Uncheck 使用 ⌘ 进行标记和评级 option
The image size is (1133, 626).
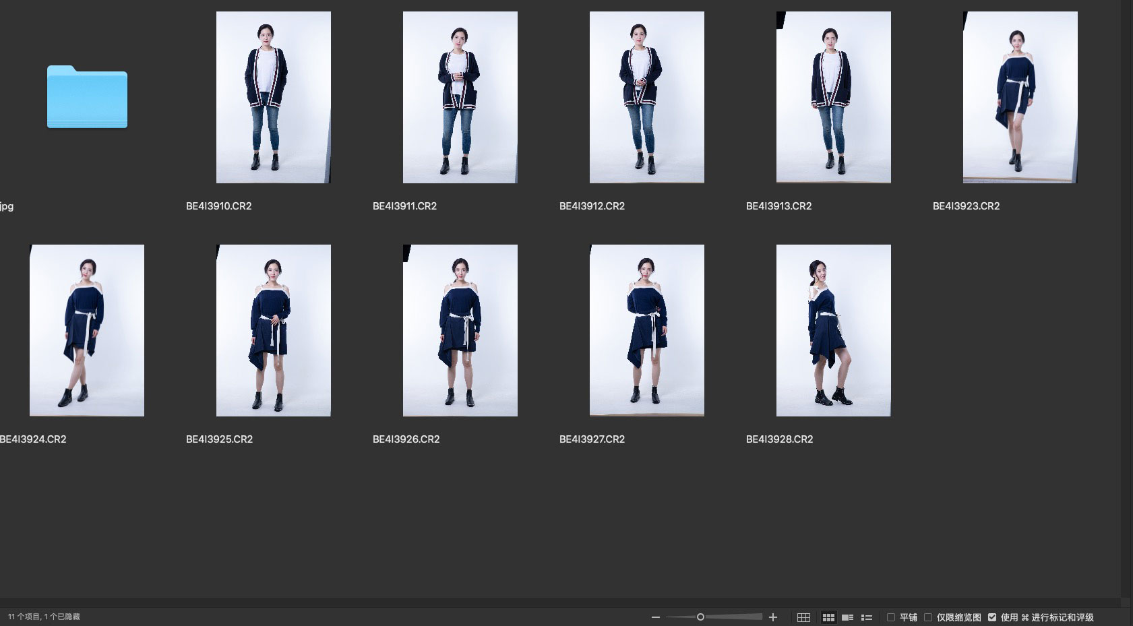[x=992, y=617]
